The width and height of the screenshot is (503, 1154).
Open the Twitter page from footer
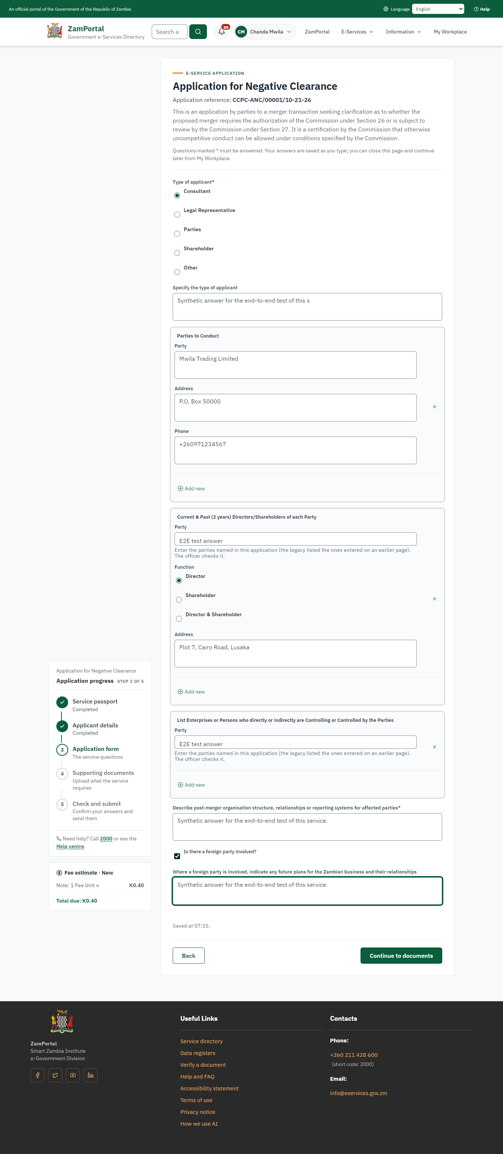pyautogui.click(x=55, y=1075)
